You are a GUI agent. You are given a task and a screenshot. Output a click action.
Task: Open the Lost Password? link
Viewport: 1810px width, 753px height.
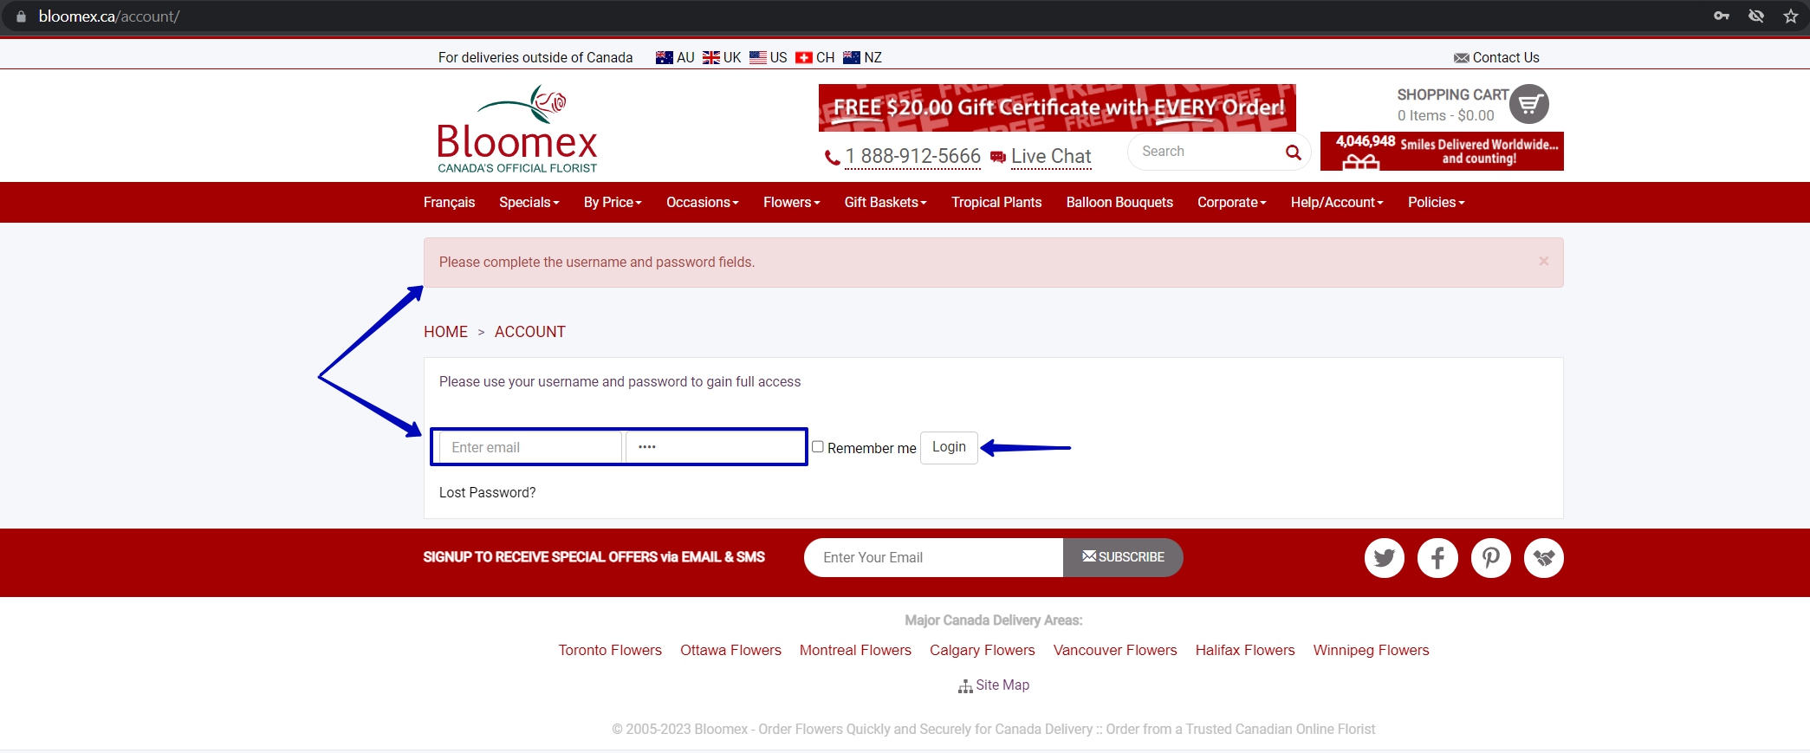487,492
